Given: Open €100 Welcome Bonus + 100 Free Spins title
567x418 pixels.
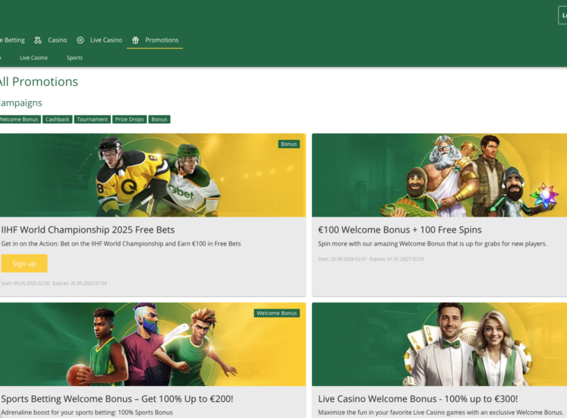Looking at the screenshot, I should pyautogui.click(x=399, y=230).
